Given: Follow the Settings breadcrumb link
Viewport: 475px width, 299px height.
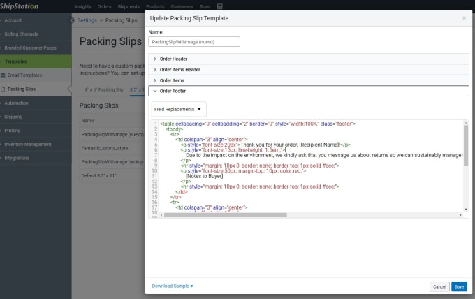Looking at the screenshot, I should (87, 20).
